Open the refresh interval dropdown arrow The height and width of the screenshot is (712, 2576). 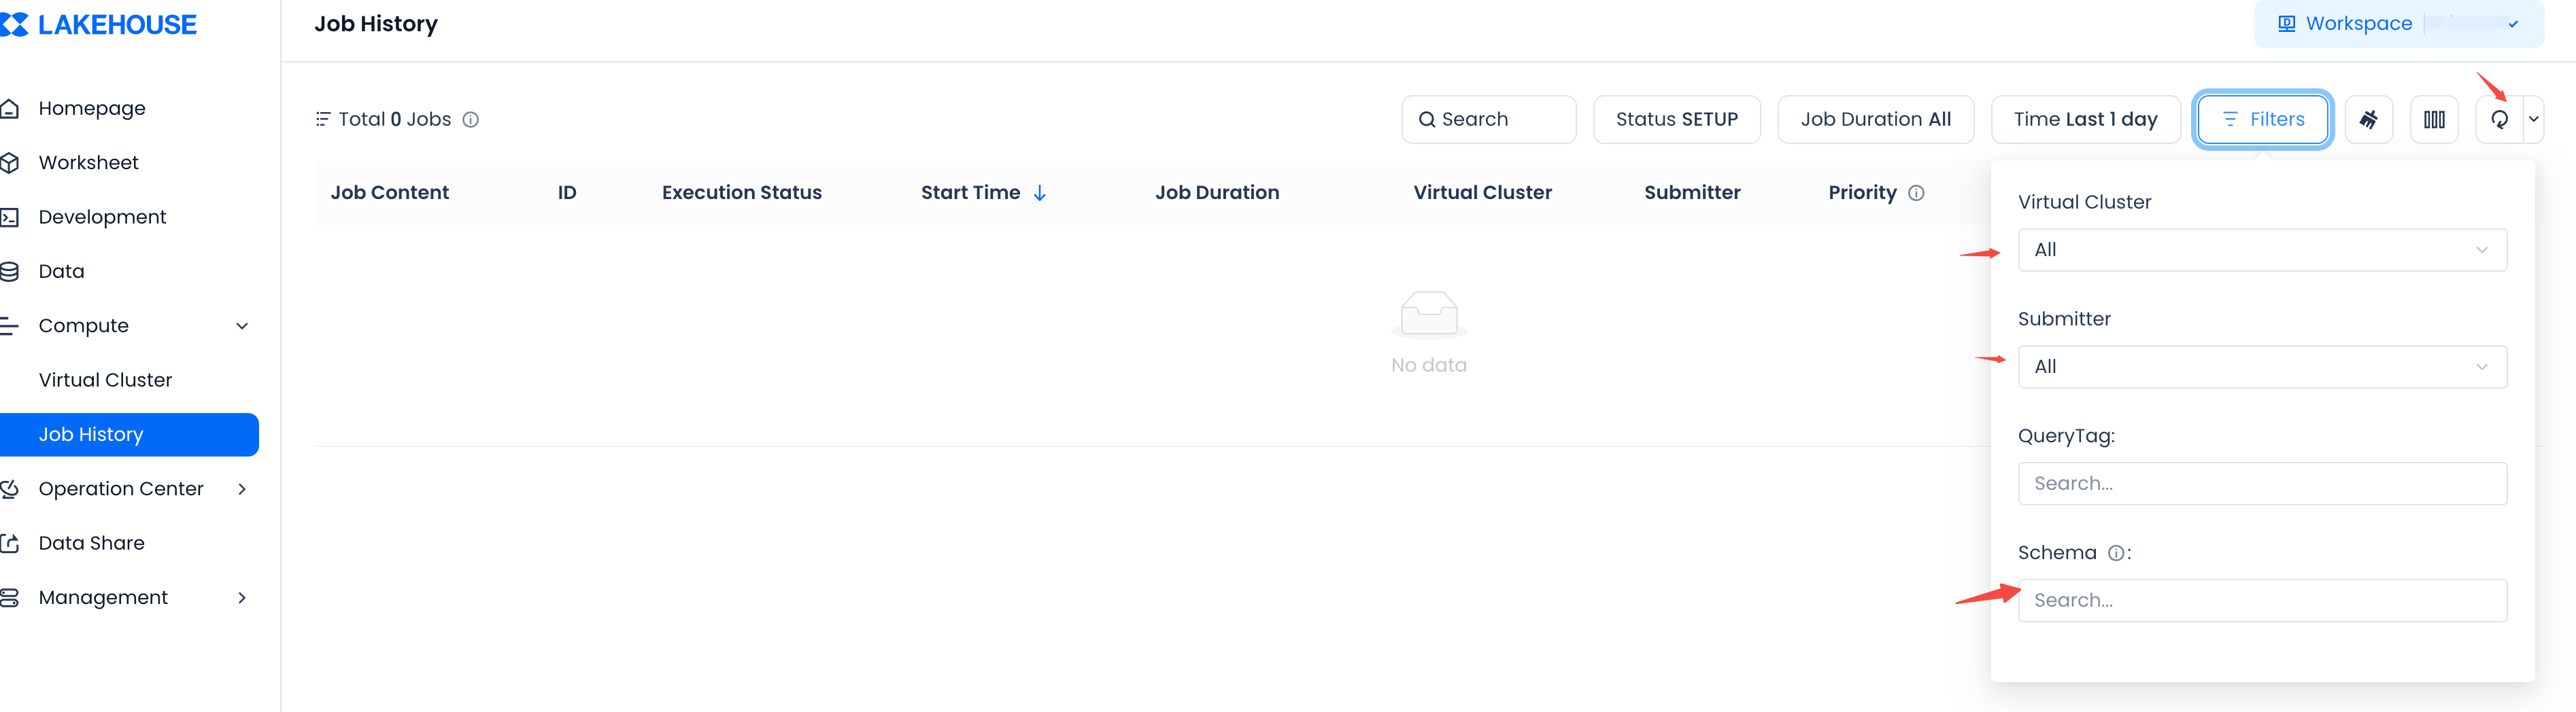2533,120
